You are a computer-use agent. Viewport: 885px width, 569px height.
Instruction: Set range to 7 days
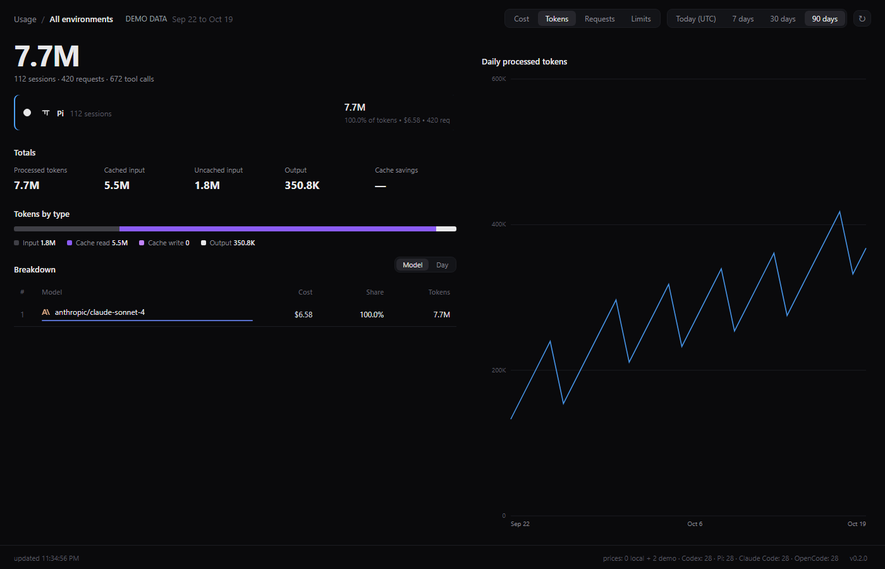click(743, 19)
